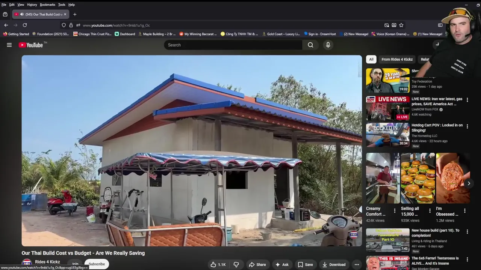481x270 pixels.
Task: Open the History menu
Action: 32,4
